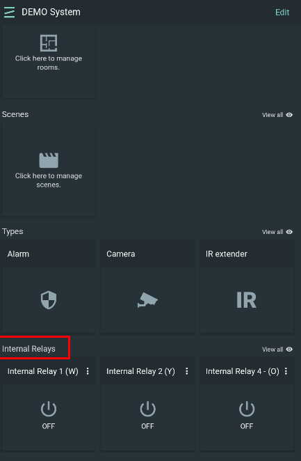Open options menu for Internal Relay 2 (Y)
Screen dimensions: 301x461
(x=187, y=371)
